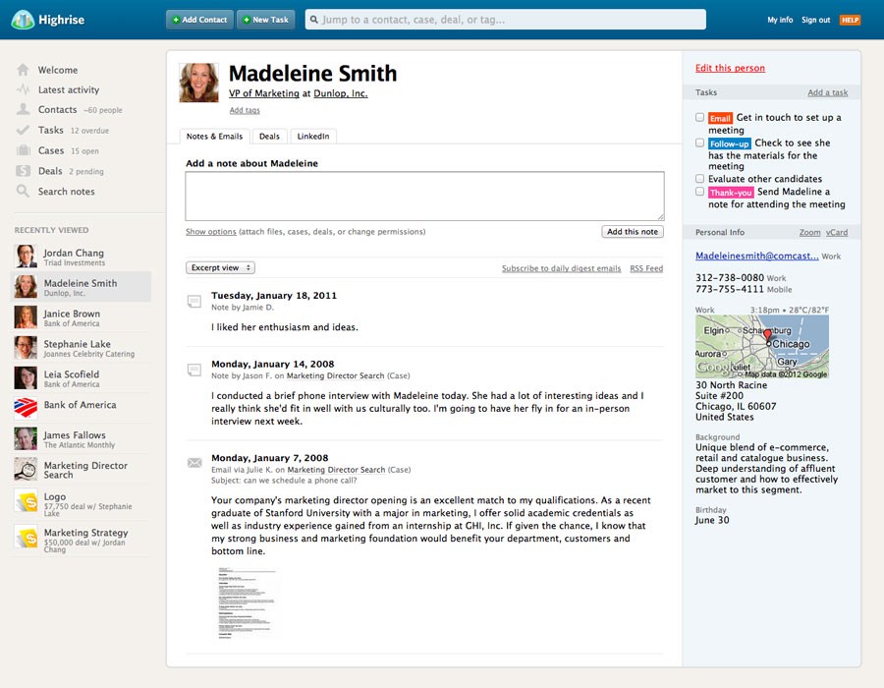Image resolution: width=884 pixels, height=688 pixels.
Task: Click the Highrise logo icon
Action: pyautogui.click(x=23, y=20)
